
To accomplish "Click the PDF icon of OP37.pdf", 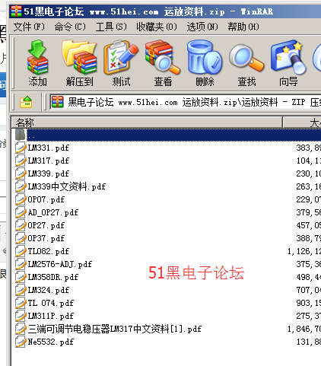I will pyautogui.click(x=21, y=238).
